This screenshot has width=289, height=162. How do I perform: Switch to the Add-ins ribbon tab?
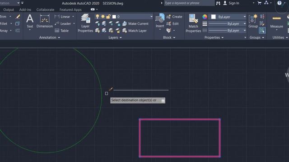click(25, 9)
